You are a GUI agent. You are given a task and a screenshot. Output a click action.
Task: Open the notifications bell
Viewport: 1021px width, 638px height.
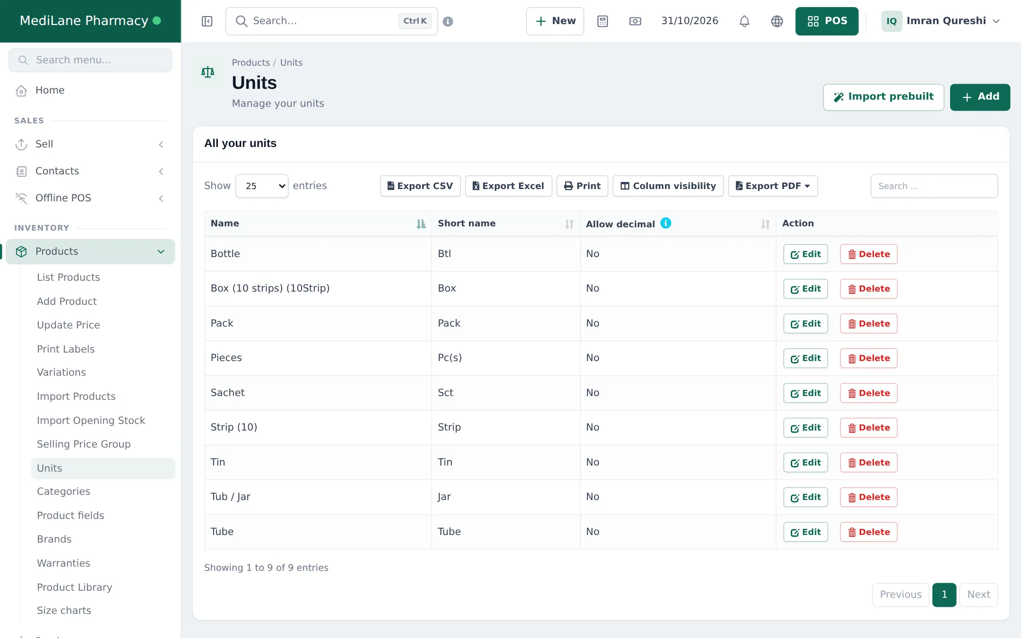coord(744,21)
